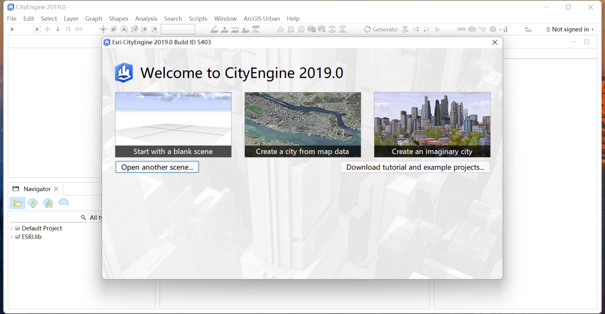Expand the ESRI.lib tree node
Viewport: 605px width, 314px height.
pyautogui.click(x=11, y=237)
